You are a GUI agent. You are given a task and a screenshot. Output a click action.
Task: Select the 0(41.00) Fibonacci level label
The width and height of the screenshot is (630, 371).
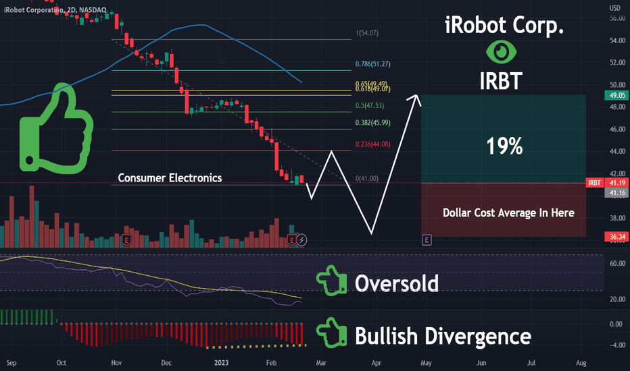tap(367, 179)
